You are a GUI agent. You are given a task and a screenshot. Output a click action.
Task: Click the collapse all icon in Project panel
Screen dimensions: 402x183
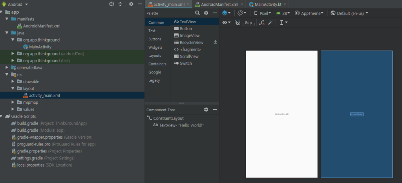coord(120,4)
